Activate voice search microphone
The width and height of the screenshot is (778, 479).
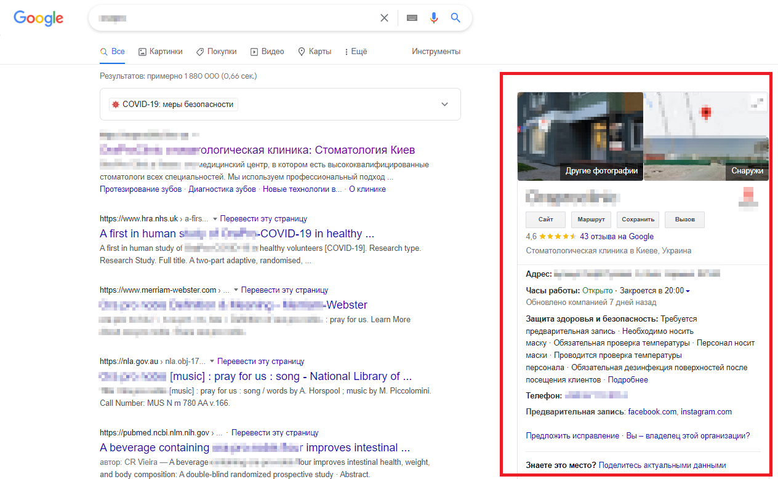tap(434, 17)
